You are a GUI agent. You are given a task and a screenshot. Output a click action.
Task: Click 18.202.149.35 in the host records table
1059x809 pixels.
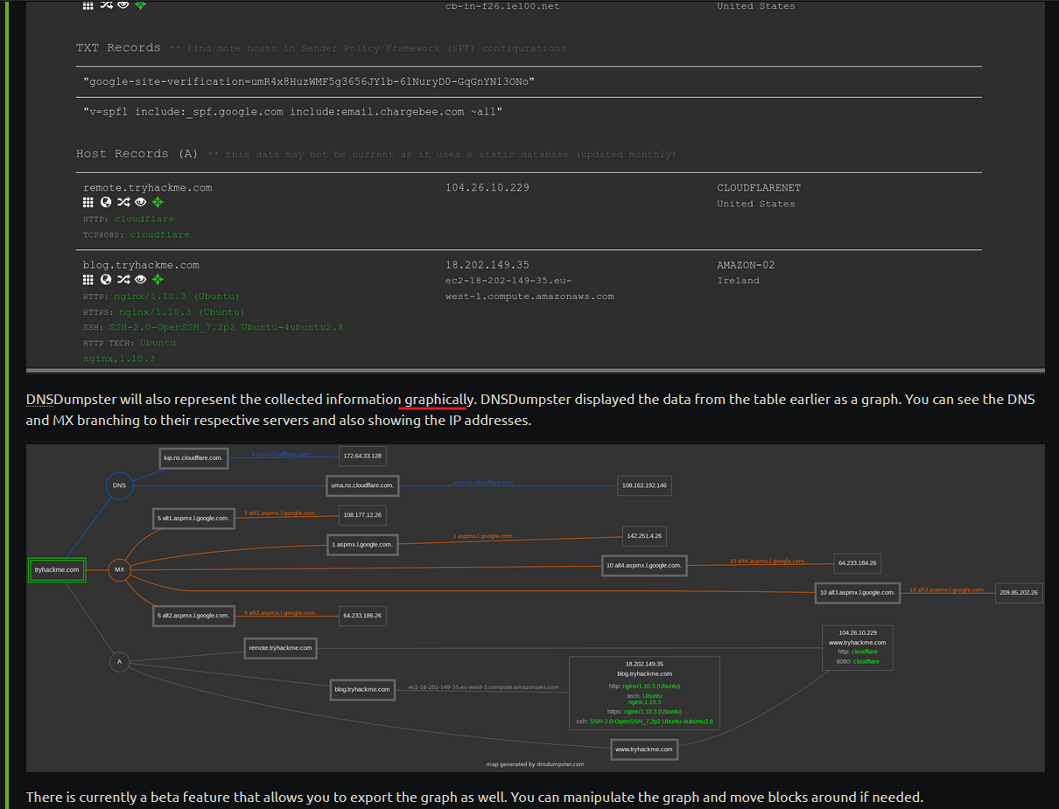[x=487, y=265]
